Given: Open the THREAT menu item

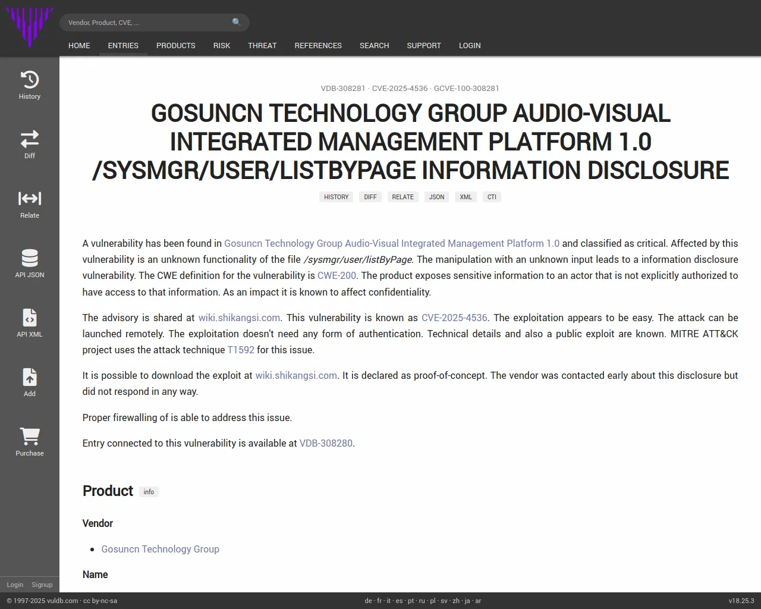Looking at the screenshot, I should click(262, 46).
